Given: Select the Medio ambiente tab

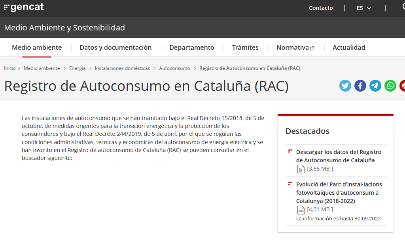Looking at the screenshot, I should pos(37,47).
